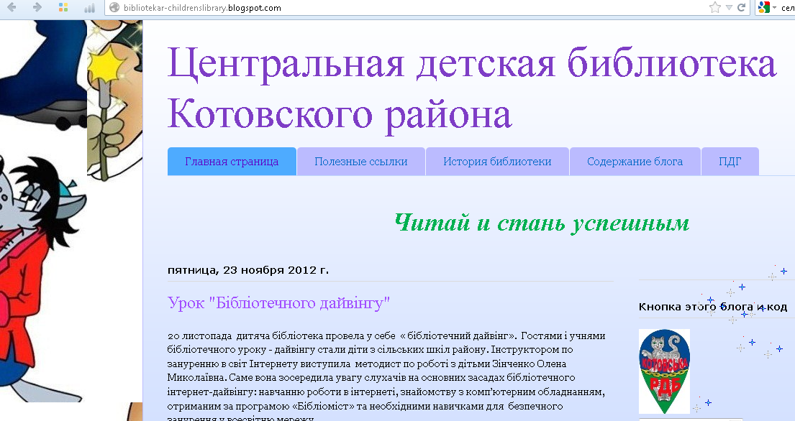Expand the search engine selector arrow
795x421 pixels.
click(774, 8)
